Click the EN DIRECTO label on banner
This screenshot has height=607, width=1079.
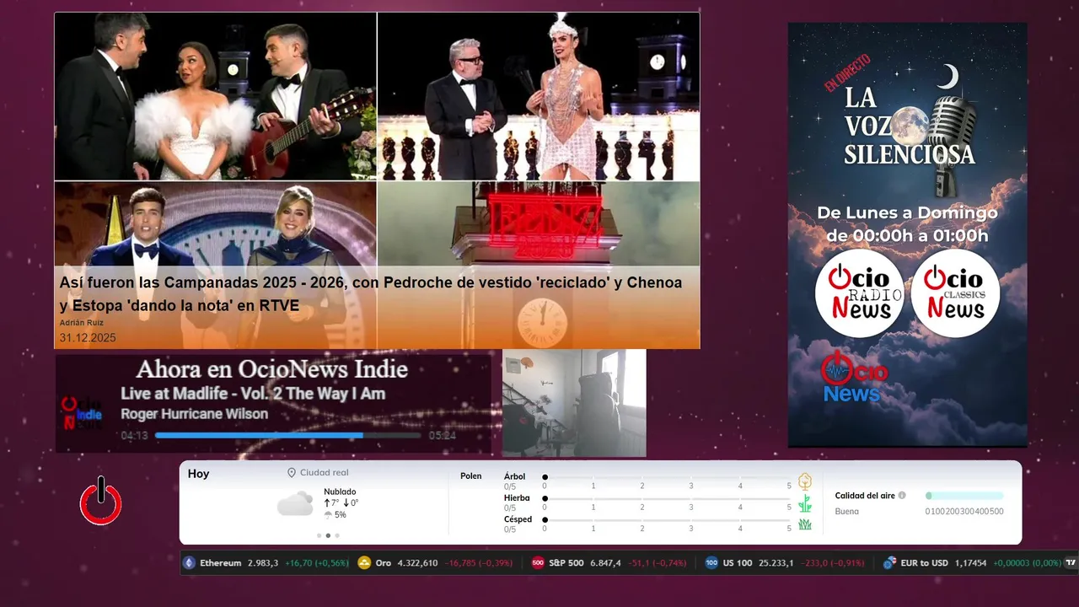pyautogui.click(x=846, y=73)
